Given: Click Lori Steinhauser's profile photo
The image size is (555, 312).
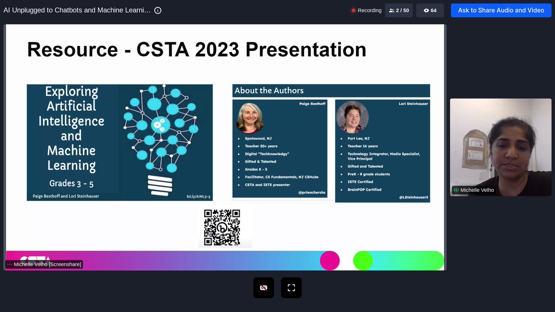Looking at the screenshot, I should (x=352, y=117).
